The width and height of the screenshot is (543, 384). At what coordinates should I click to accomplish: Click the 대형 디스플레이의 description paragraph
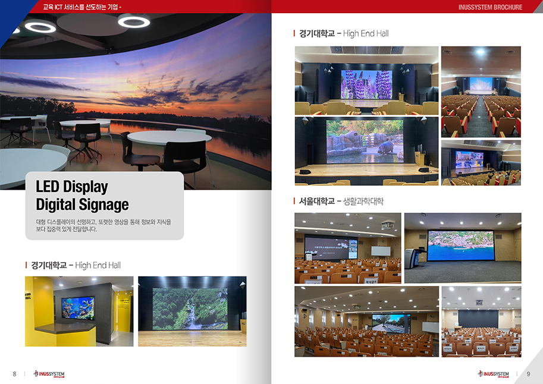click(x=103, y=225)
